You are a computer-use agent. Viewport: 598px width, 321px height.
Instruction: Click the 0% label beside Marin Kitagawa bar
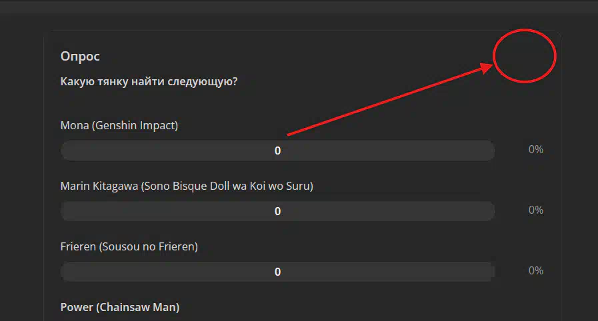536,210
